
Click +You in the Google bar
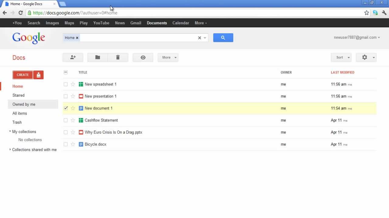[17, 23]
